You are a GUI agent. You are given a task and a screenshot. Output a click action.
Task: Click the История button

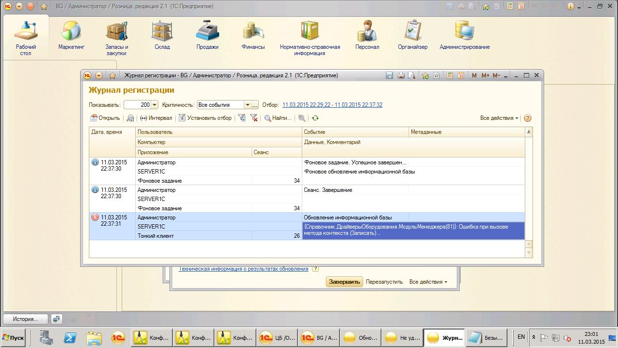point(25,319)
